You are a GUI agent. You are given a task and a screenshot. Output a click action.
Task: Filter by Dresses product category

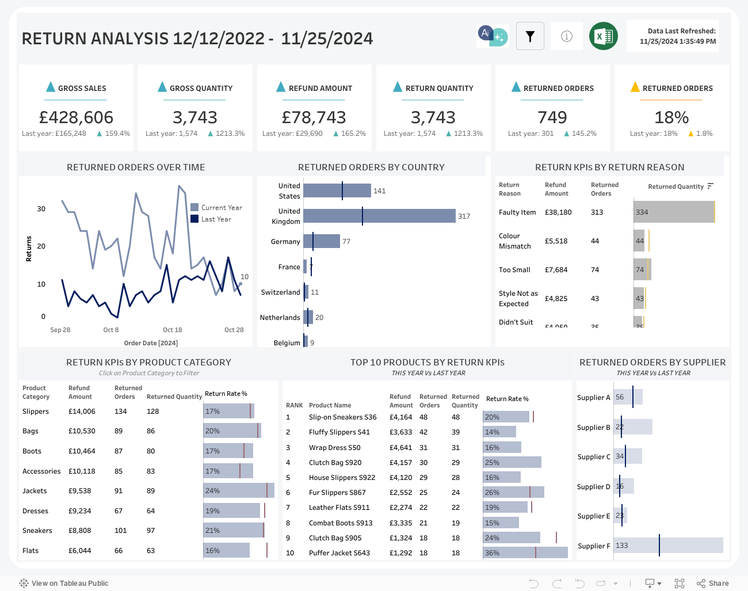tap(35, 511)
